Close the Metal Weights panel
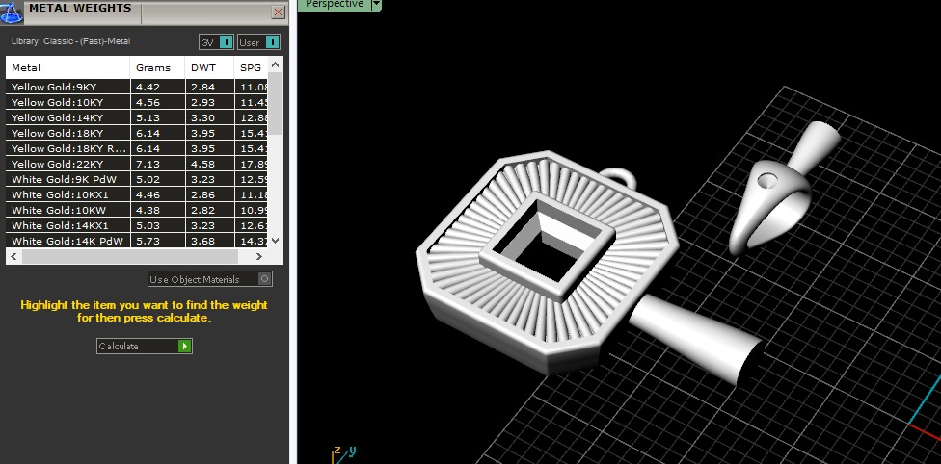The image size is (941, 464). click(279, 12)
